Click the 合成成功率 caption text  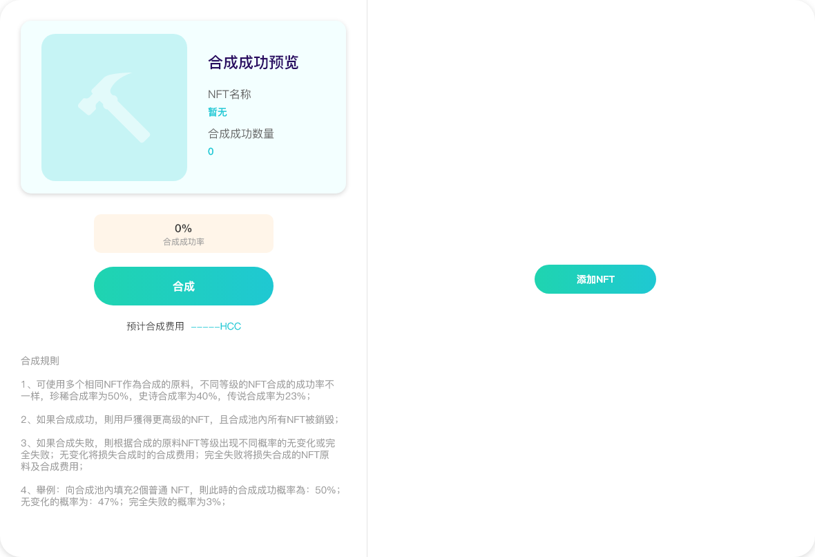183,242
